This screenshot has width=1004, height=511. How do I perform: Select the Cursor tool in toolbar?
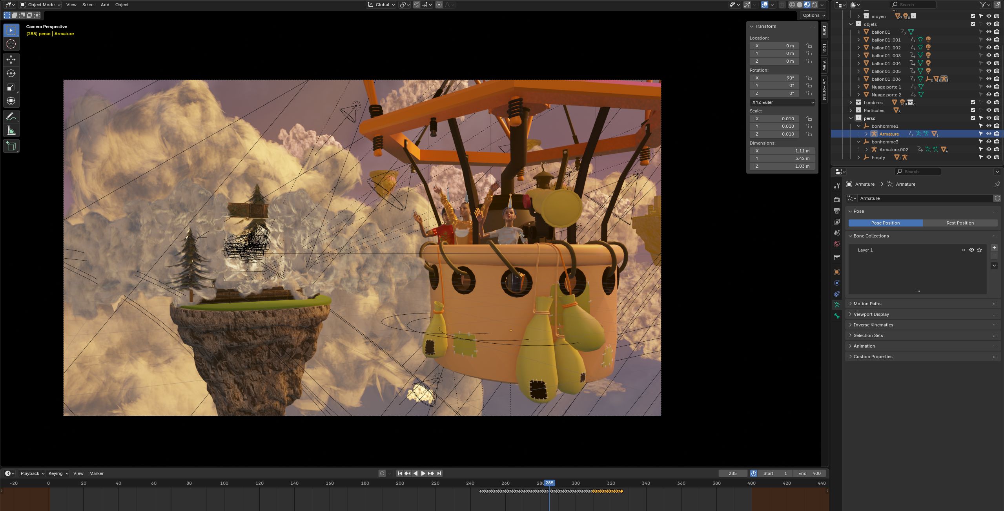point(11,44)
